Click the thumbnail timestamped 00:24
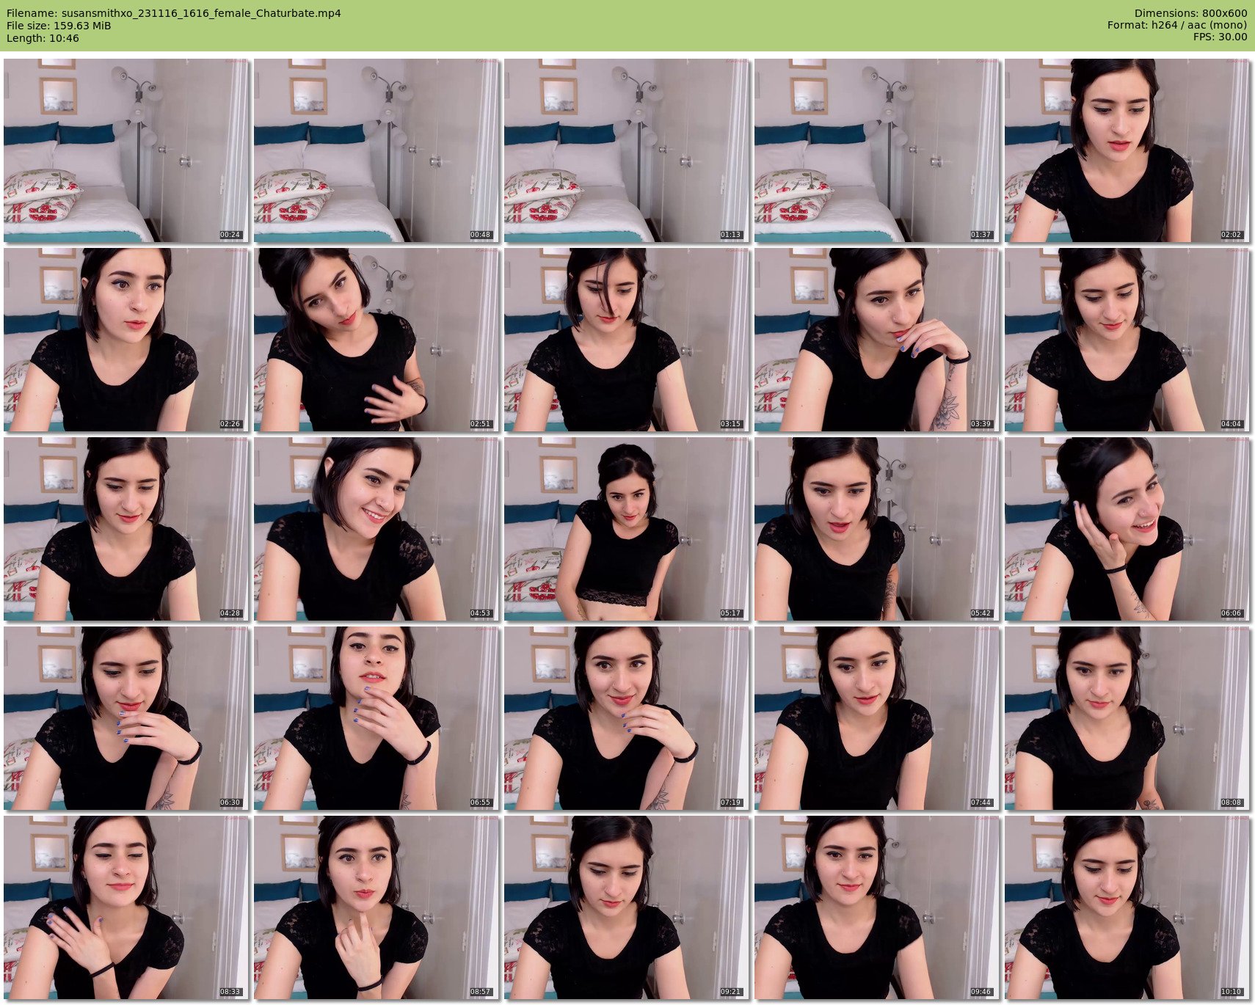This screenshot has height=1005, width=1255. click(x=126, y=150)
